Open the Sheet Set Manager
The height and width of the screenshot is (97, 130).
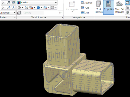pos(119,7)
